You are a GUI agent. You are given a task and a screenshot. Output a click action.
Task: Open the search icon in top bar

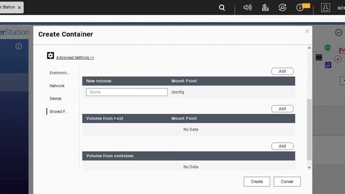pos(222,8)
